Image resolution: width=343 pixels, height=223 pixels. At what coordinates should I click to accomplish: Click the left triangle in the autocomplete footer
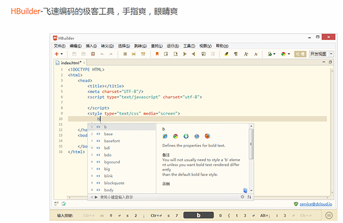tap(91, 197)
